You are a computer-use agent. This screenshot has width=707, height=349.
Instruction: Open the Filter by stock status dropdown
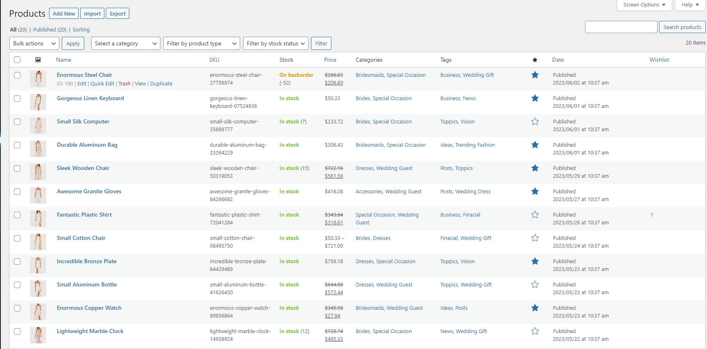275,44
